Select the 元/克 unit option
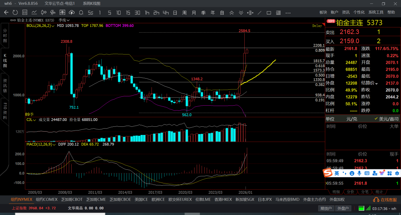 coord(352,119)
